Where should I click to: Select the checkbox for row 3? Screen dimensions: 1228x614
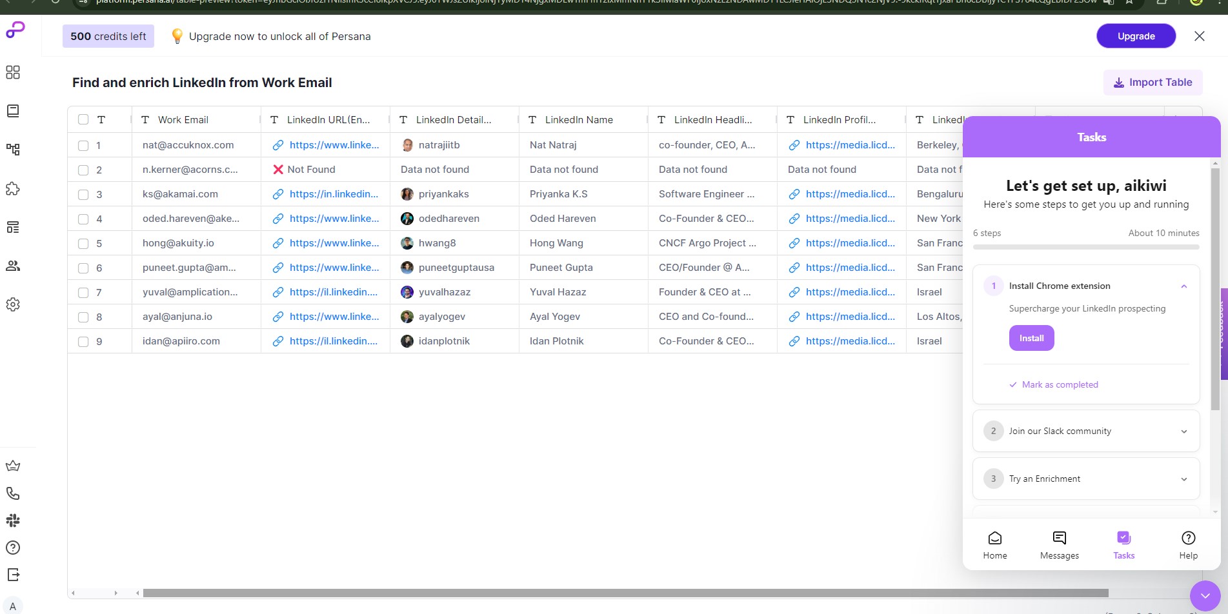point(83,195)
